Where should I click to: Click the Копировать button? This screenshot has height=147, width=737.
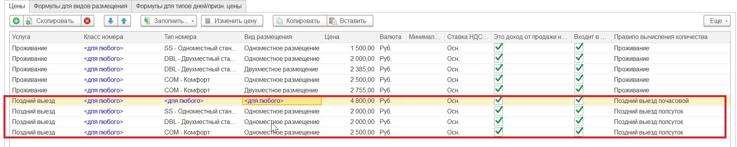pyautogui.click(x=300, y=21)
